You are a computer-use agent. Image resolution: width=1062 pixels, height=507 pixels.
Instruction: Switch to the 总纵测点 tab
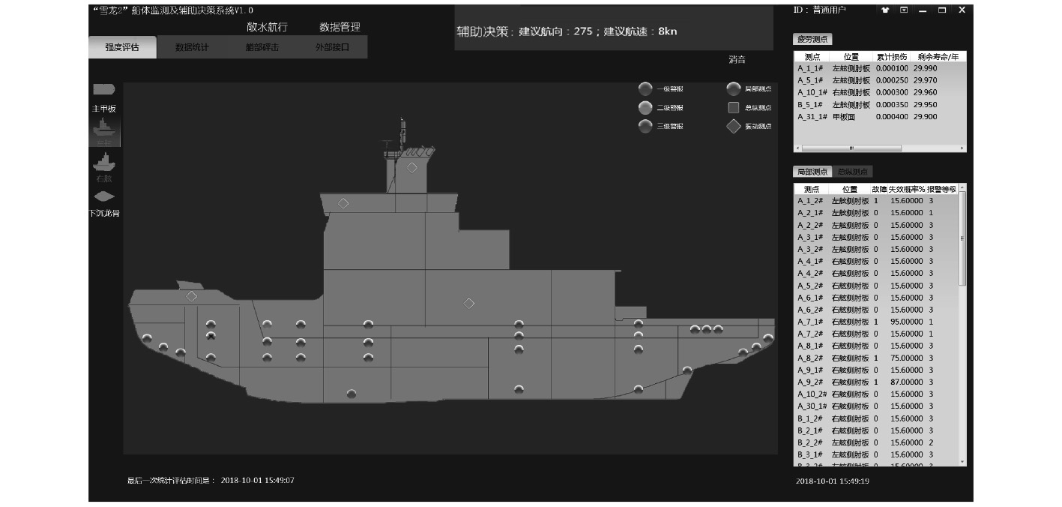point(854,172)
